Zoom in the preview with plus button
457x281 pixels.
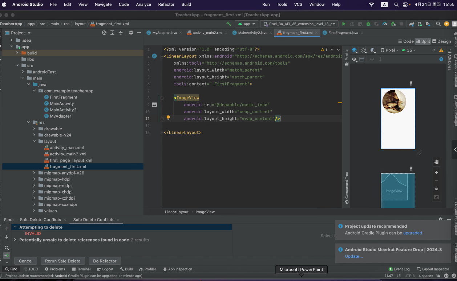[437, 172]
